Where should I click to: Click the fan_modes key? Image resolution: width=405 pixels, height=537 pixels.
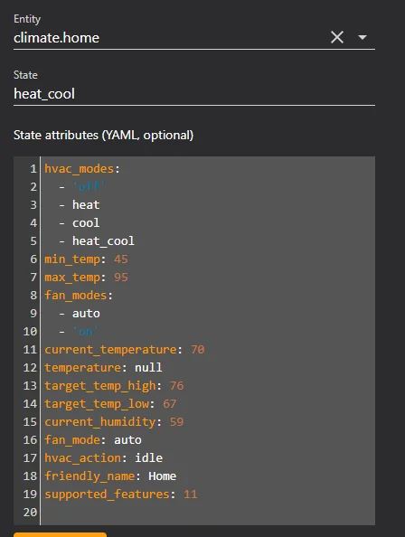76,296
